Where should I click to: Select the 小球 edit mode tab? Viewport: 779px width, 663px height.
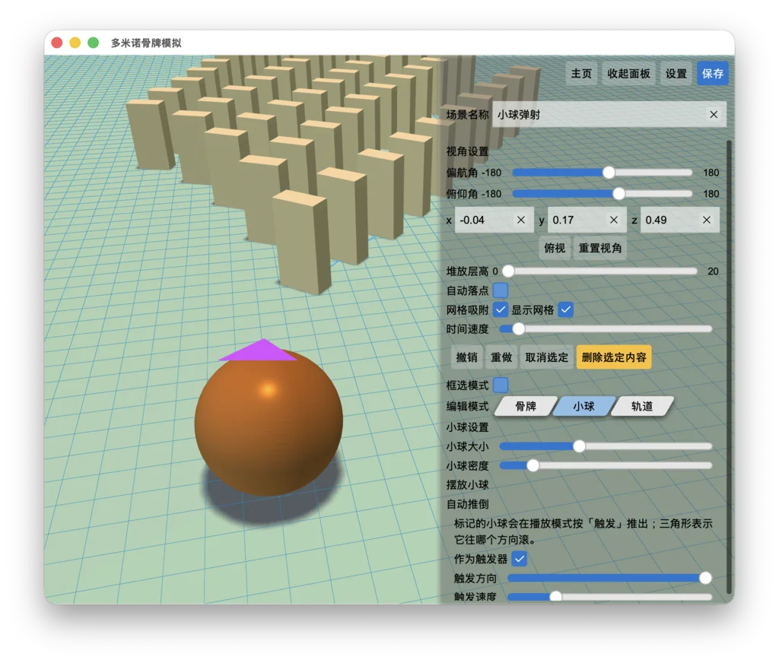(583, 406)
